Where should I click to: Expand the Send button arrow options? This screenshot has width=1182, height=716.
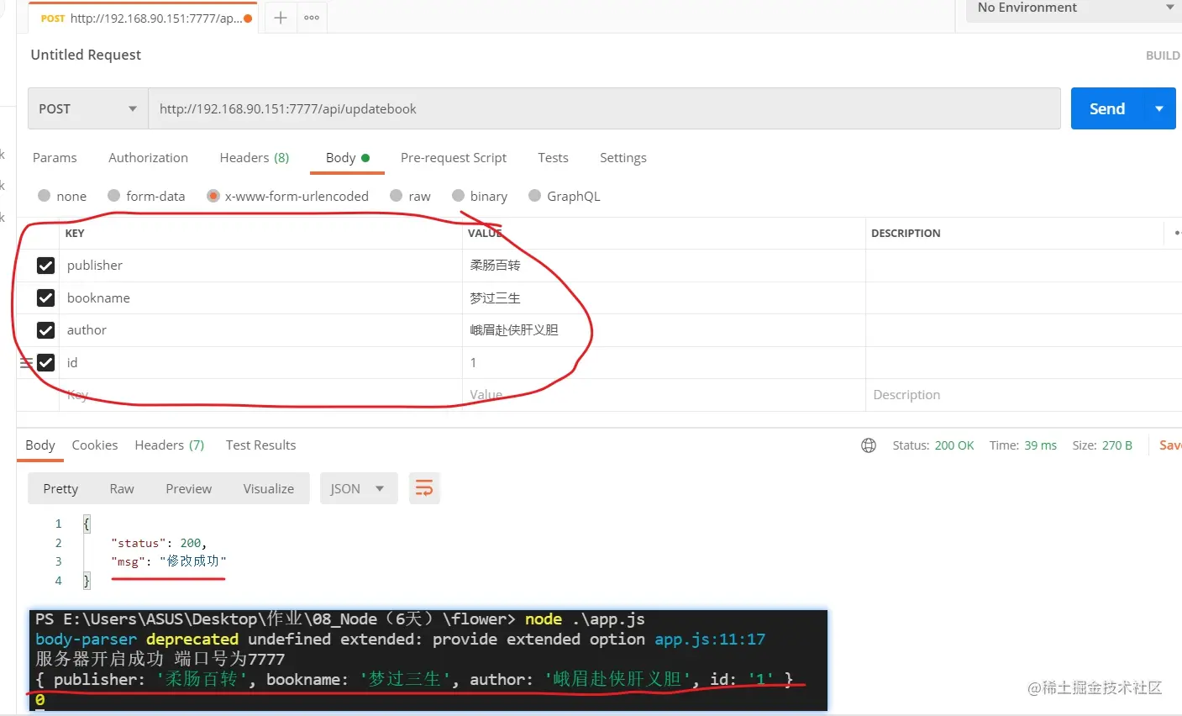click(x=1159, y=108)
